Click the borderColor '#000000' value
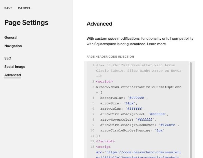Image resolution: width=203 pixels, height=158 pixels. [x=137, y=98]
